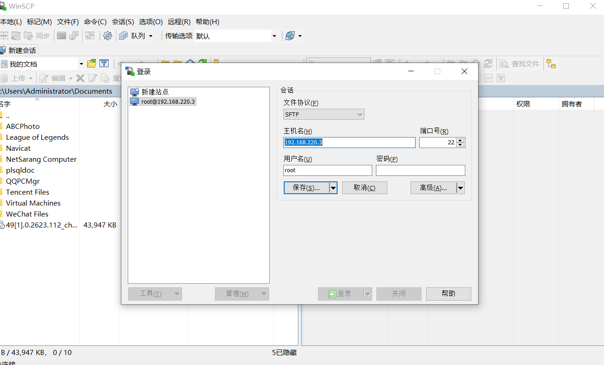
Task: Select the root@192.168.220.3 saved site
Action: click(163, 101)
